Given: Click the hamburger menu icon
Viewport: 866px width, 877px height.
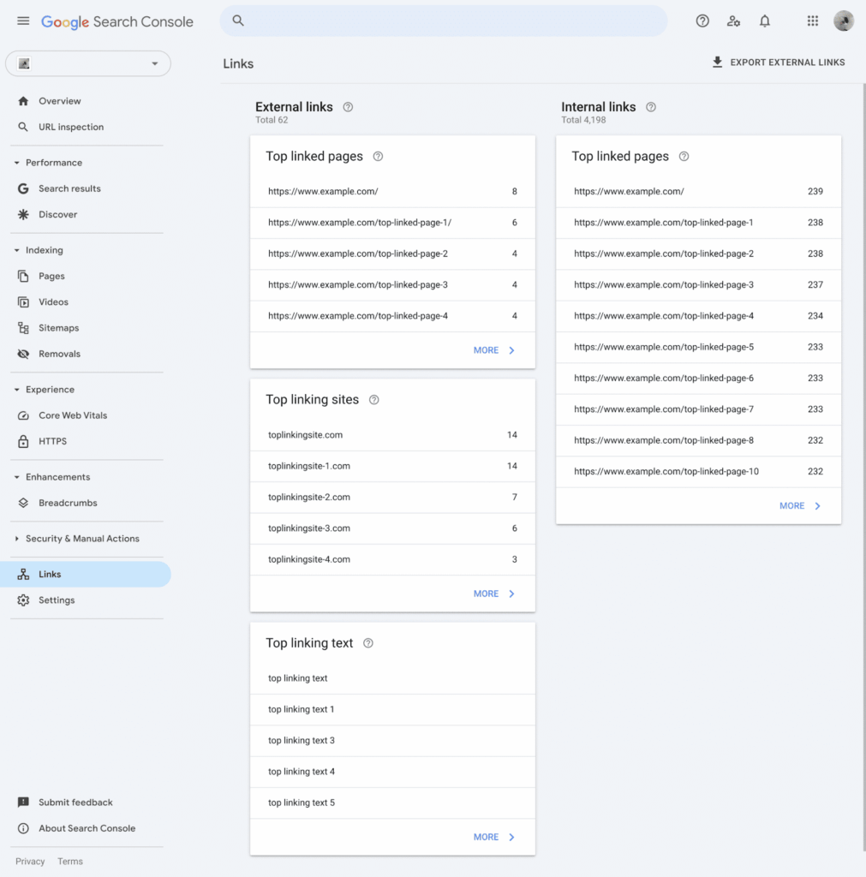Looking at the screenshot, I should pos(23,21).
